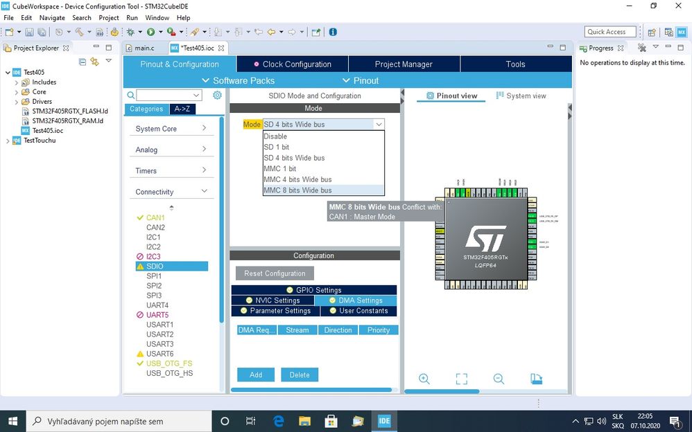Screen dimensions: 692x432
Task: Open the Clock Configuration tab
Action: click(x=292, y=64)
